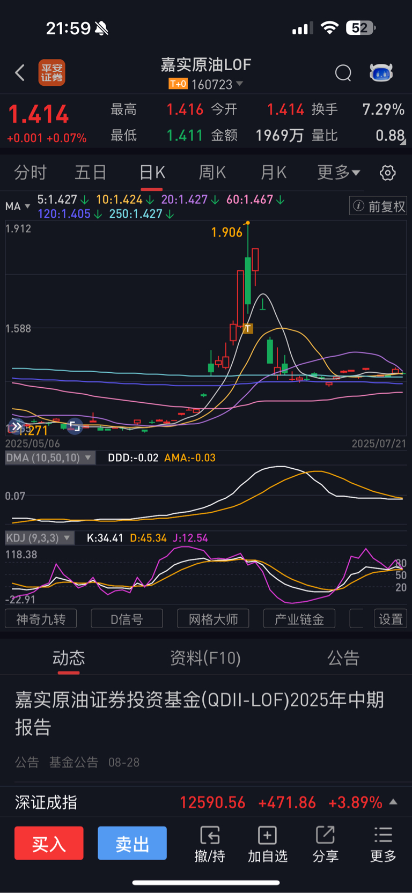
Task: Open the 资料(F10) tab
Action: click(x=205, y=658)
